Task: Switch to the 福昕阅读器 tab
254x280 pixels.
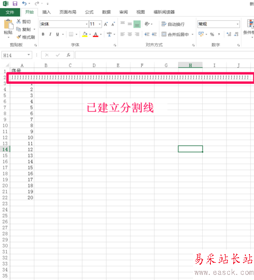Action: pyautogui.click(x=164, y=12)
